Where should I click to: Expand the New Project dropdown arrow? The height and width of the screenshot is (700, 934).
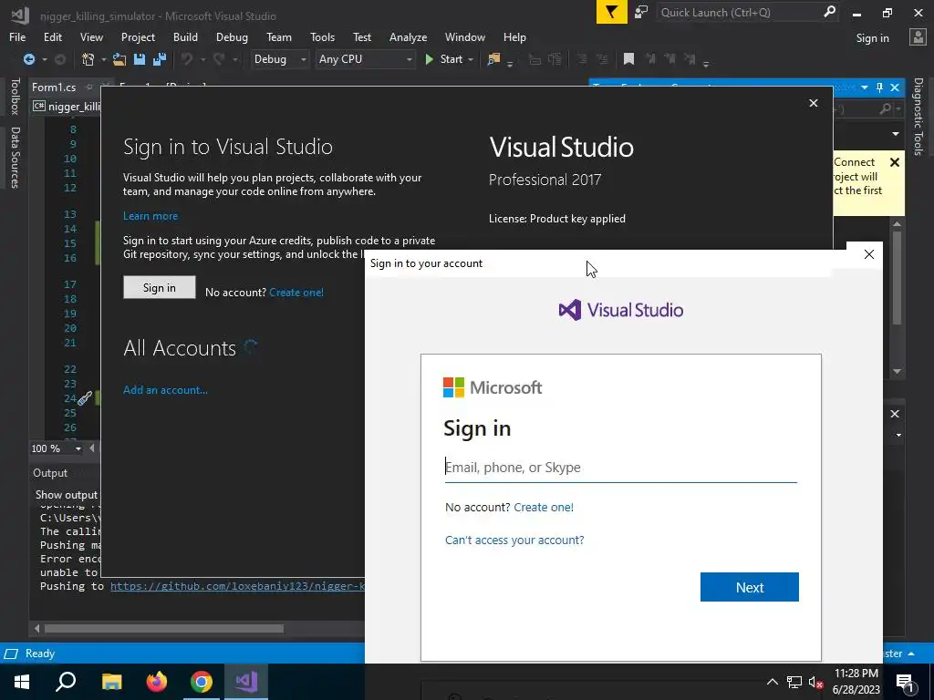pyautogui.click(x=103, y=59)
